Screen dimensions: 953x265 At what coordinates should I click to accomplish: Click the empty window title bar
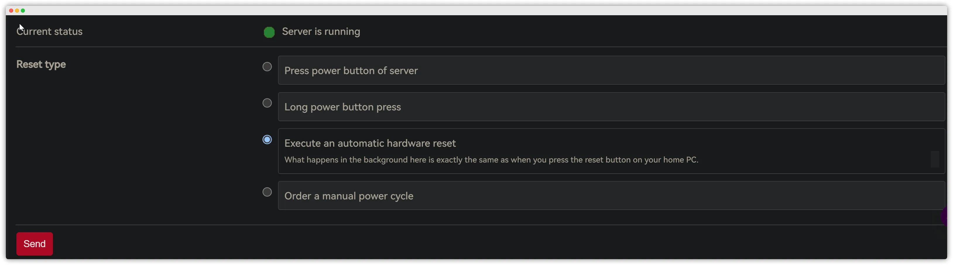(481, 10)
